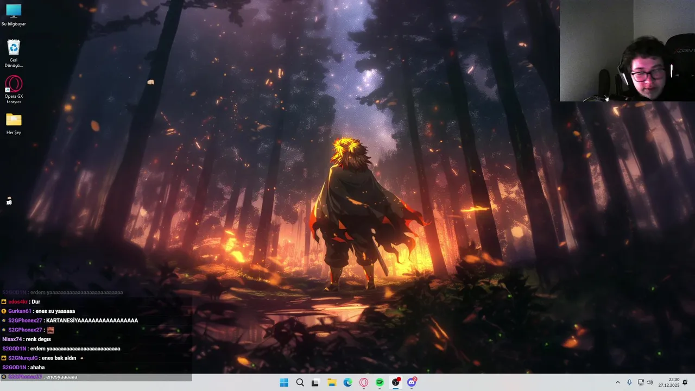The height and width of the screenshot is (391, 695).
Task: Select the Her Şey desktop folder
Action: coord(14,124)
